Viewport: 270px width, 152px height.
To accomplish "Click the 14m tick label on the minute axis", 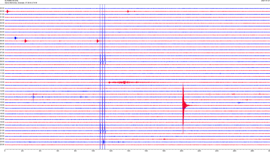I will [129, 151].
